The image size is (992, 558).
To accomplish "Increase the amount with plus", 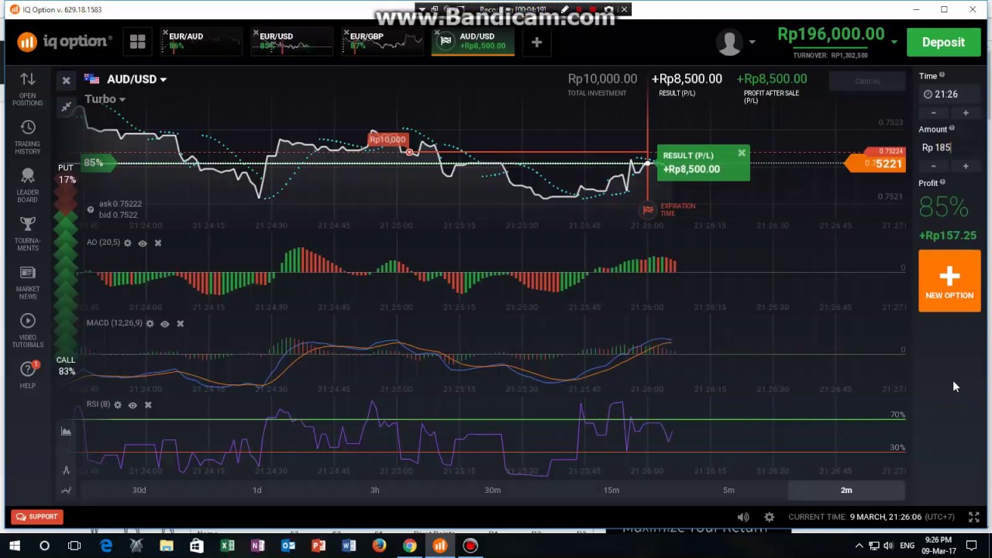I will pos(966,166).
